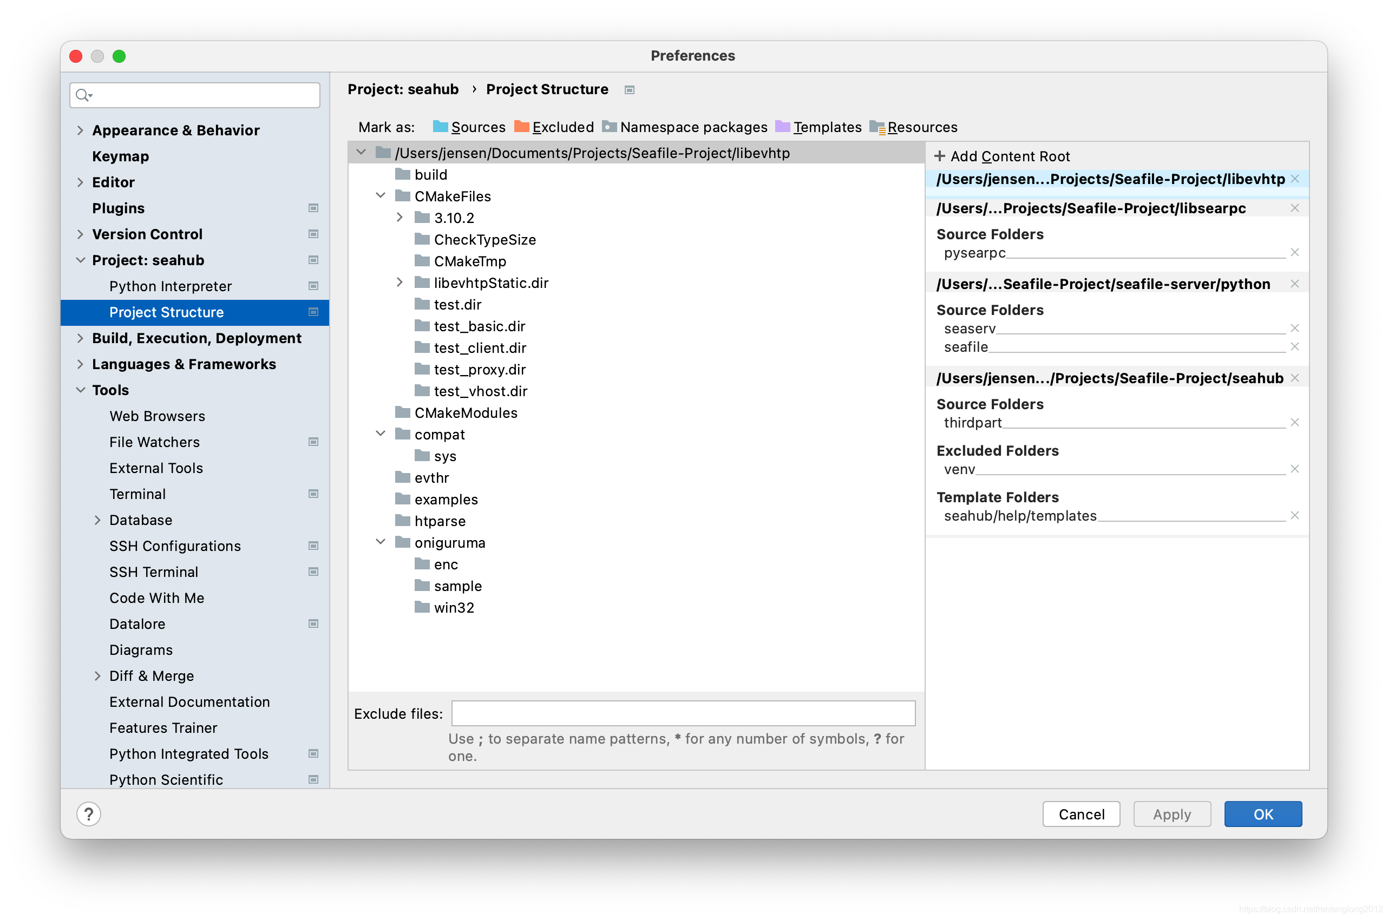
Task: Collapse the Project: seahub section
Action: coord(80,260)
